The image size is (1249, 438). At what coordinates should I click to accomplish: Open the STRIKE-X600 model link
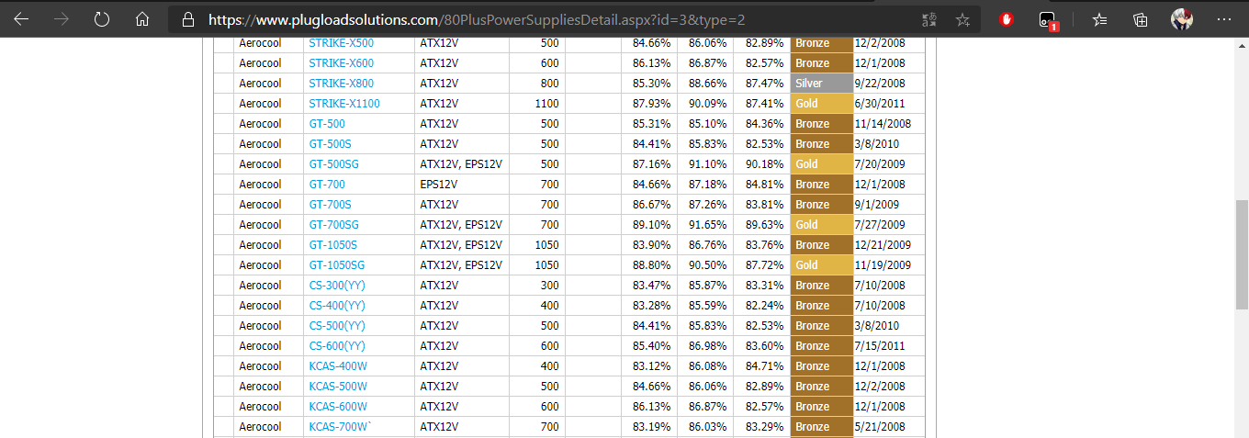pyautogui.click(x=341, y=63)
